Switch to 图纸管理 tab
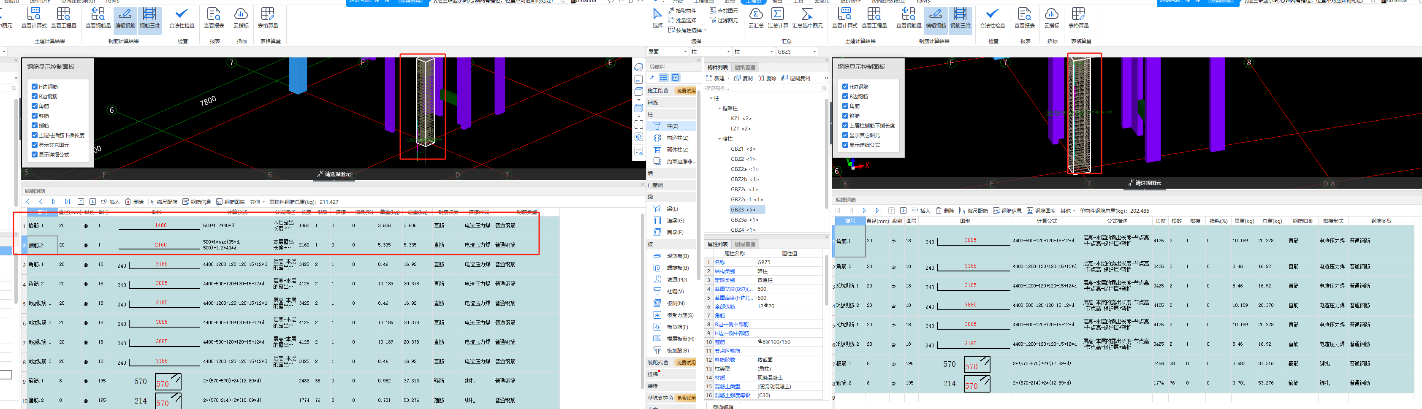Viewport: 1422px width, 409px height. [x=745, y=68]
